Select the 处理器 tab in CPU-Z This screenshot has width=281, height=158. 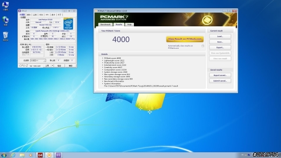point(22,14)
